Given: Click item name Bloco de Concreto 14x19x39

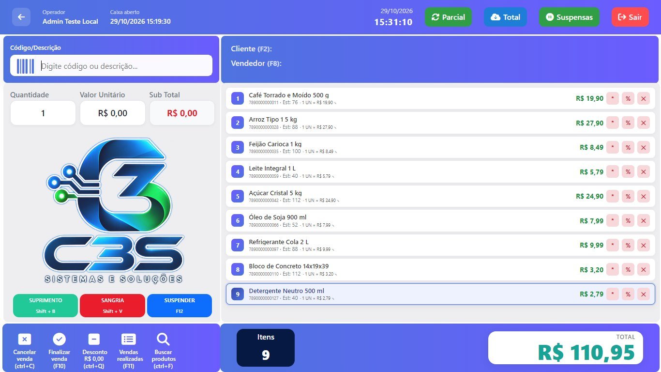Looking at the screenshot, I should (289, 266).
